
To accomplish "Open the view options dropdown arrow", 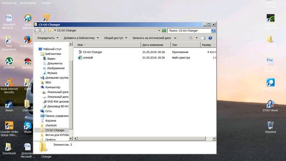I will tap(197, 38).
